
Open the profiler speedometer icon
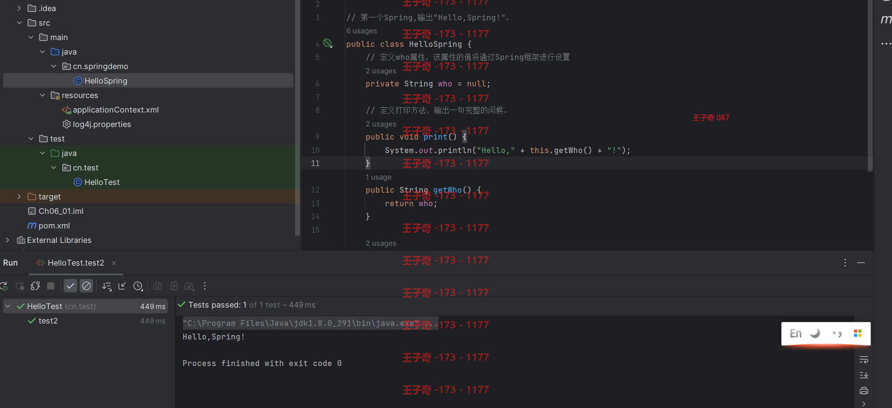[189, 286]
